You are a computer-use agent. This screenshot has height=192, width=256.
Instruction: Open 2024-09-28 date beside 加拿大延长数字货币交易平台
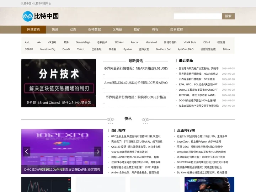click(228, 106)
